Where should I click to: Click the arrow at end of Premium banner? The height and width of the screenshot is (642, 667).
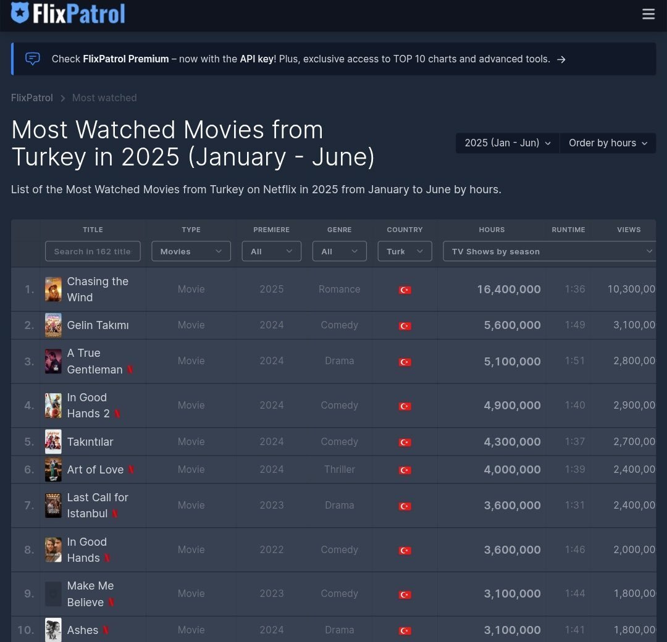pyautogui.click(x=561, y=59)
